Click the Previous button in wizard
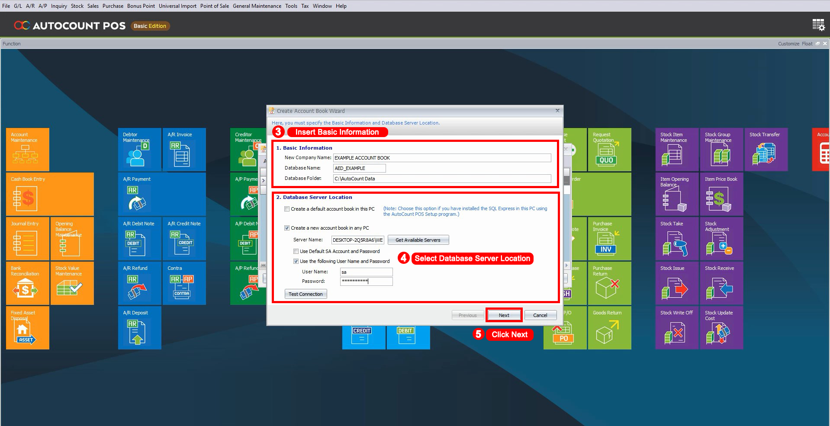This screenshot has width=830, height=426. tap(468, 315)
